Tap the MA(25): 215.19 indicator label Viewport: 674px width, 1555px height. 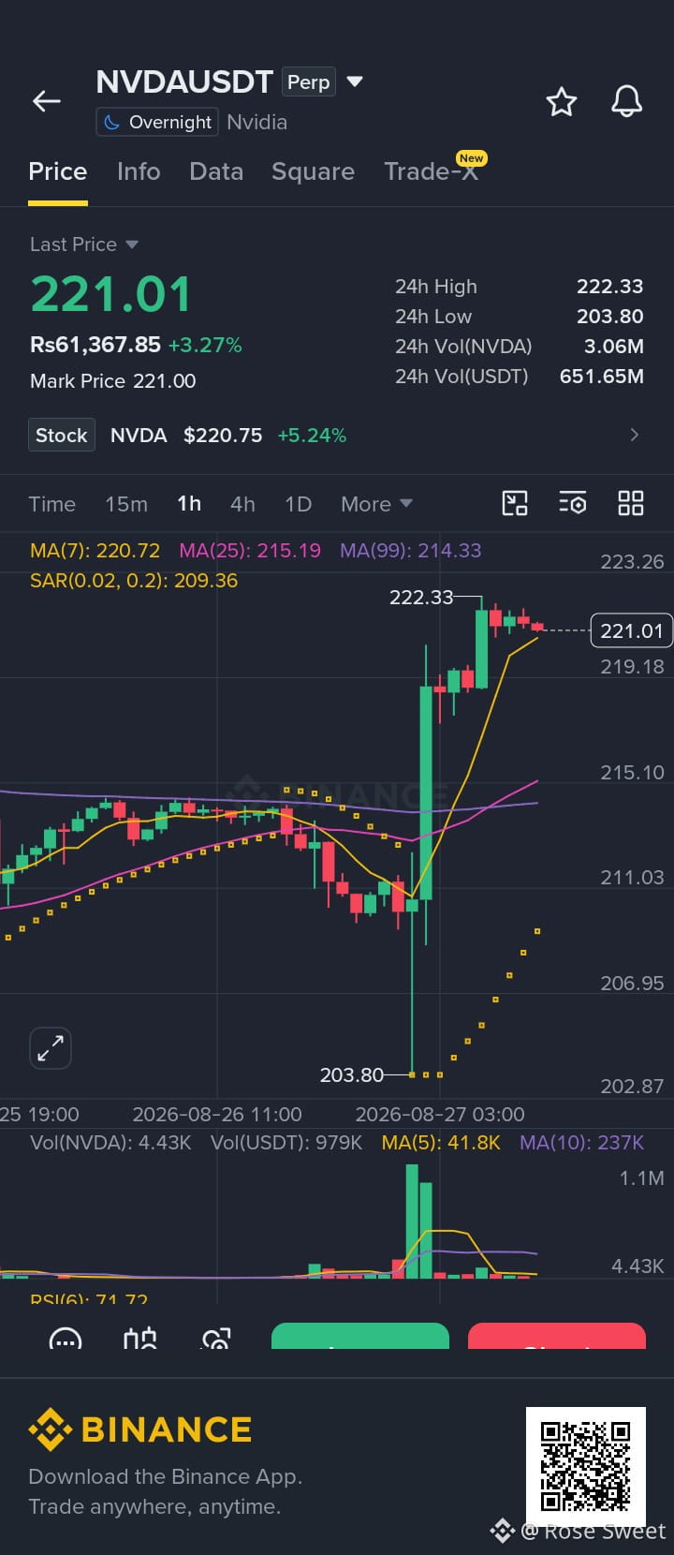tap(250, 551)
